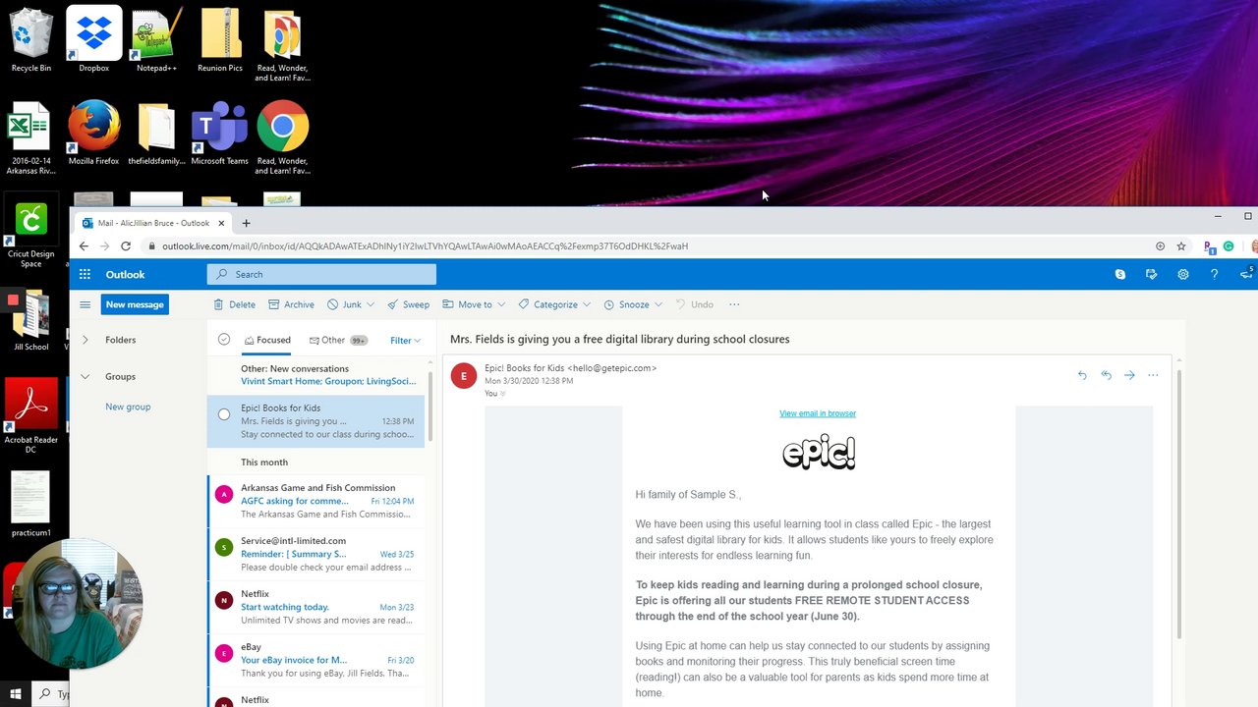
Task: Click the Undo button
Action: (694, 304)
